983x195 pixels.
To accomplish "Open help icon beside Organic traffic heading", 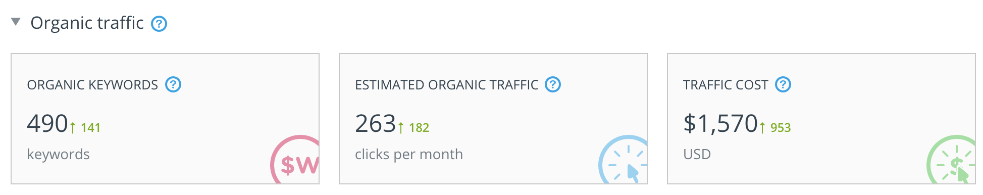I will (159, 24).
